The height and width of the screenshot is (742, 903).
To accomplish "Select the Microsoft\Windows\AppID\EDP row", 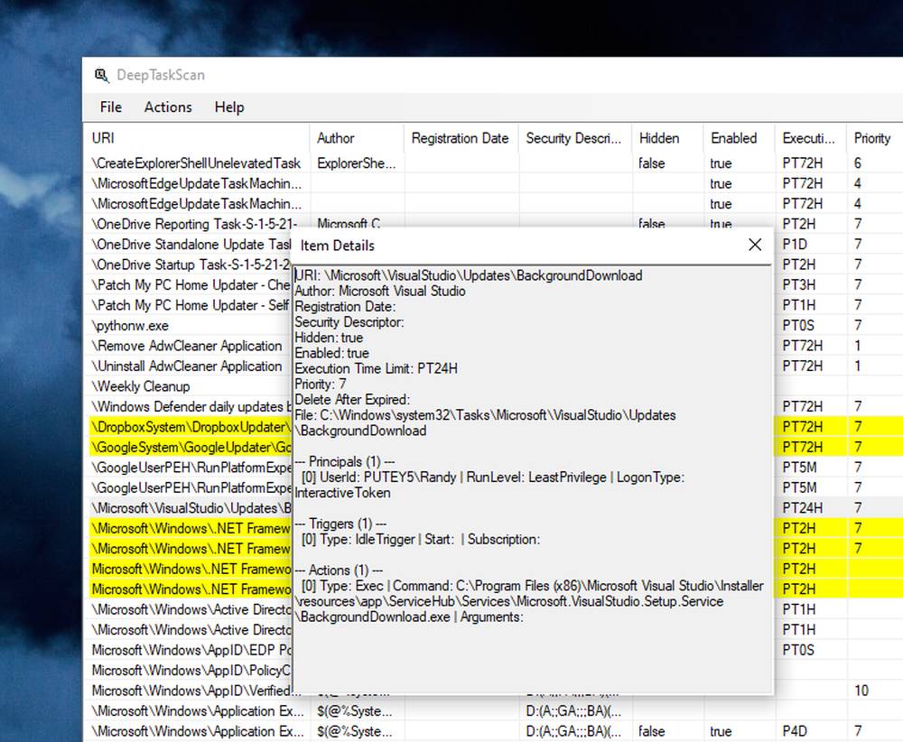I will tap(191, 650).
